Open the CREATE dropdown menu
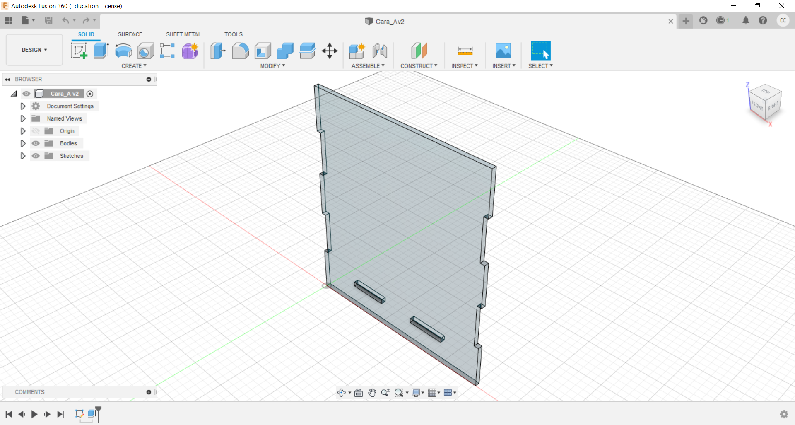The height and width of the screenshot is (425, 795). 134,66
